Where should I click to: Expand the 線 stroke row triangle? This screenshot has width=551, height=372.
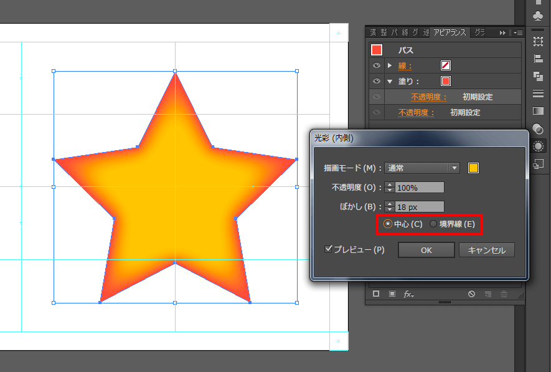click(390, 65)
